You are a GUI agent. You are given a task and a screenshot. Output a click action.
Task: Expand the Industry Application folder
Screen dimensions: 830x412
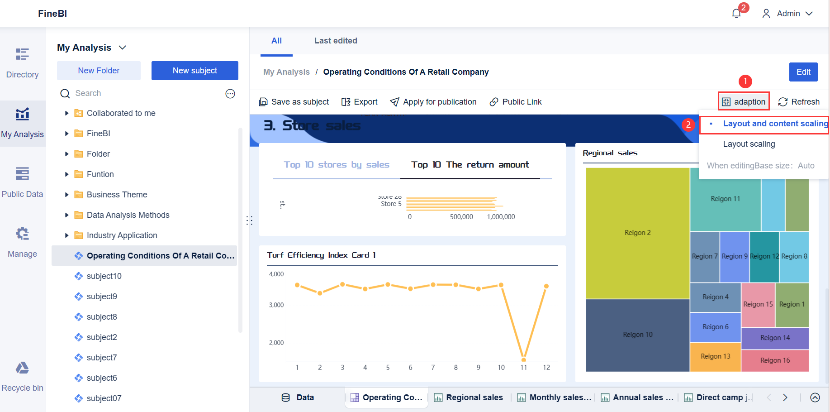[x=66, y=235]
